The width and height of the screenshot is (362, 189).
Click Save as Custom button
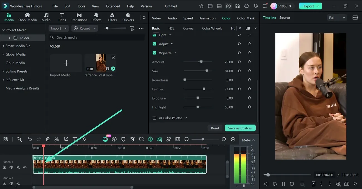(x=240, y=128)
